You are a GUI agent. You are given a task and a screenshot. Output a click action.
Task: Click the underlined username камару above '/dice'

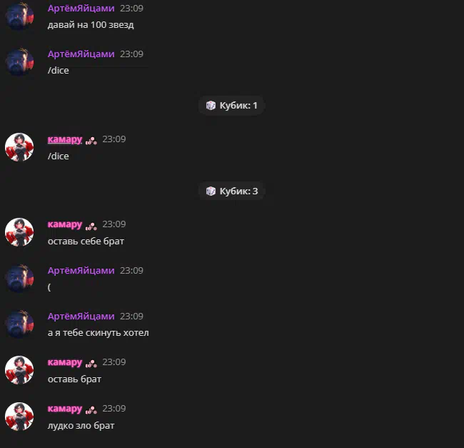tap(65, 139)
